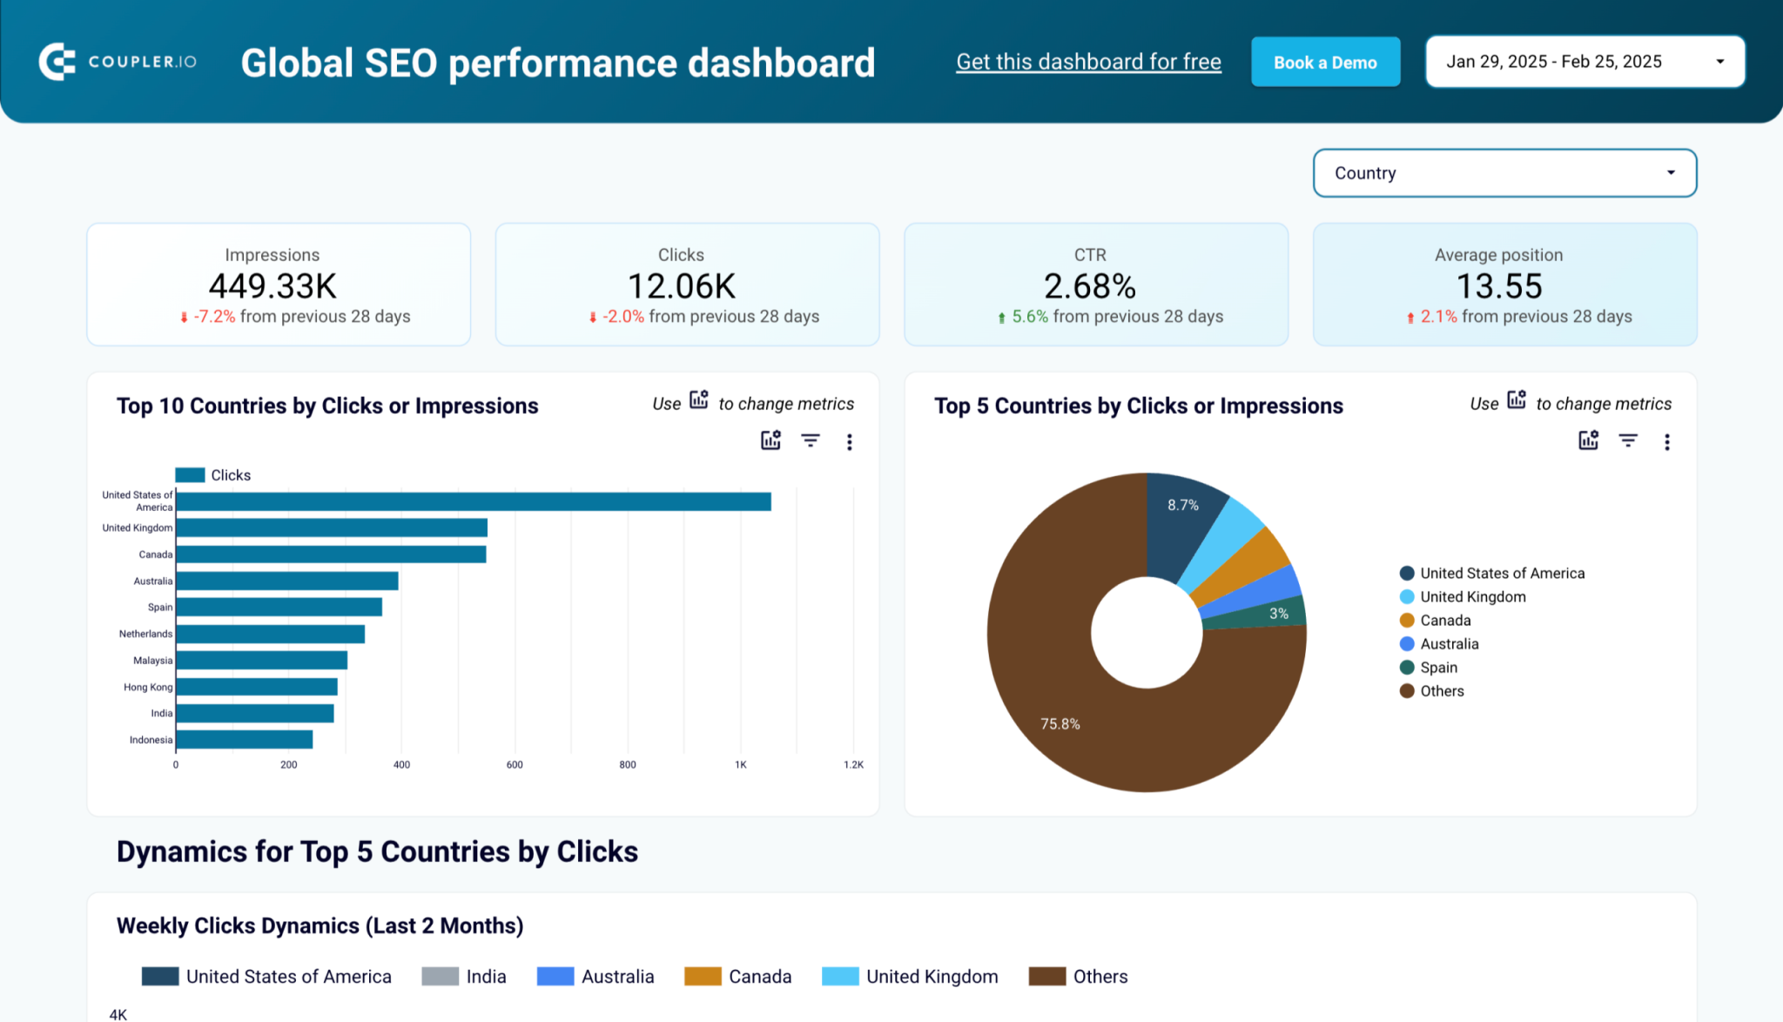Click the Book a Demo button
The image size is (1783, 1022).
pos(1325,62)
